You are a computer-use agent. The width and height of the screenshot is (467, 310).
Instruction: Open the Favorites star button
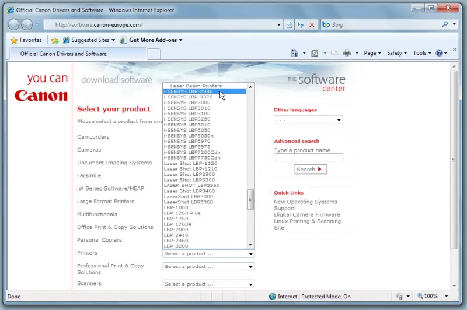coord(26,40)
